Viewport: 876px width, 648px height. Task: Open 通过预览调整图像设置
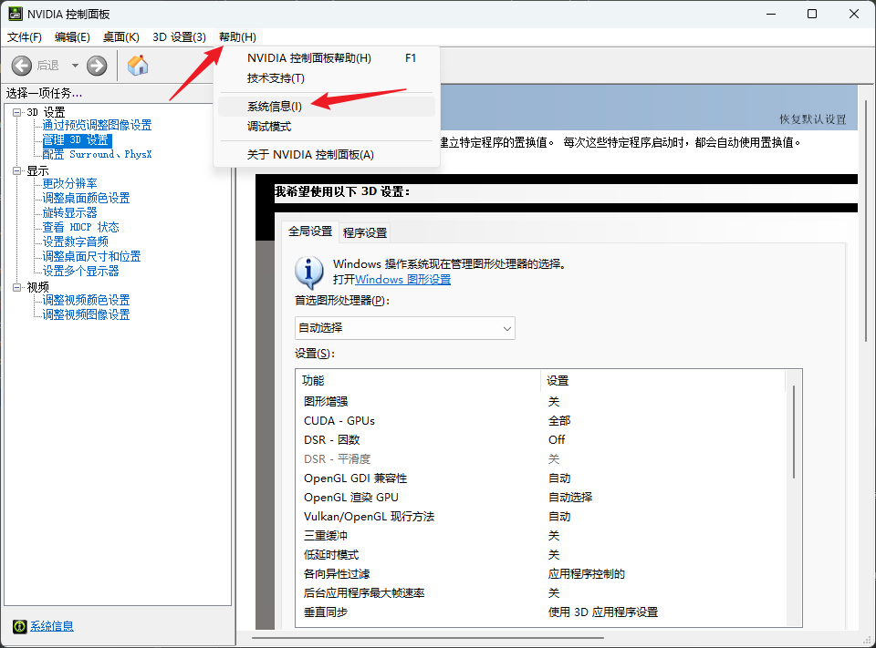[x=98, y=125]
